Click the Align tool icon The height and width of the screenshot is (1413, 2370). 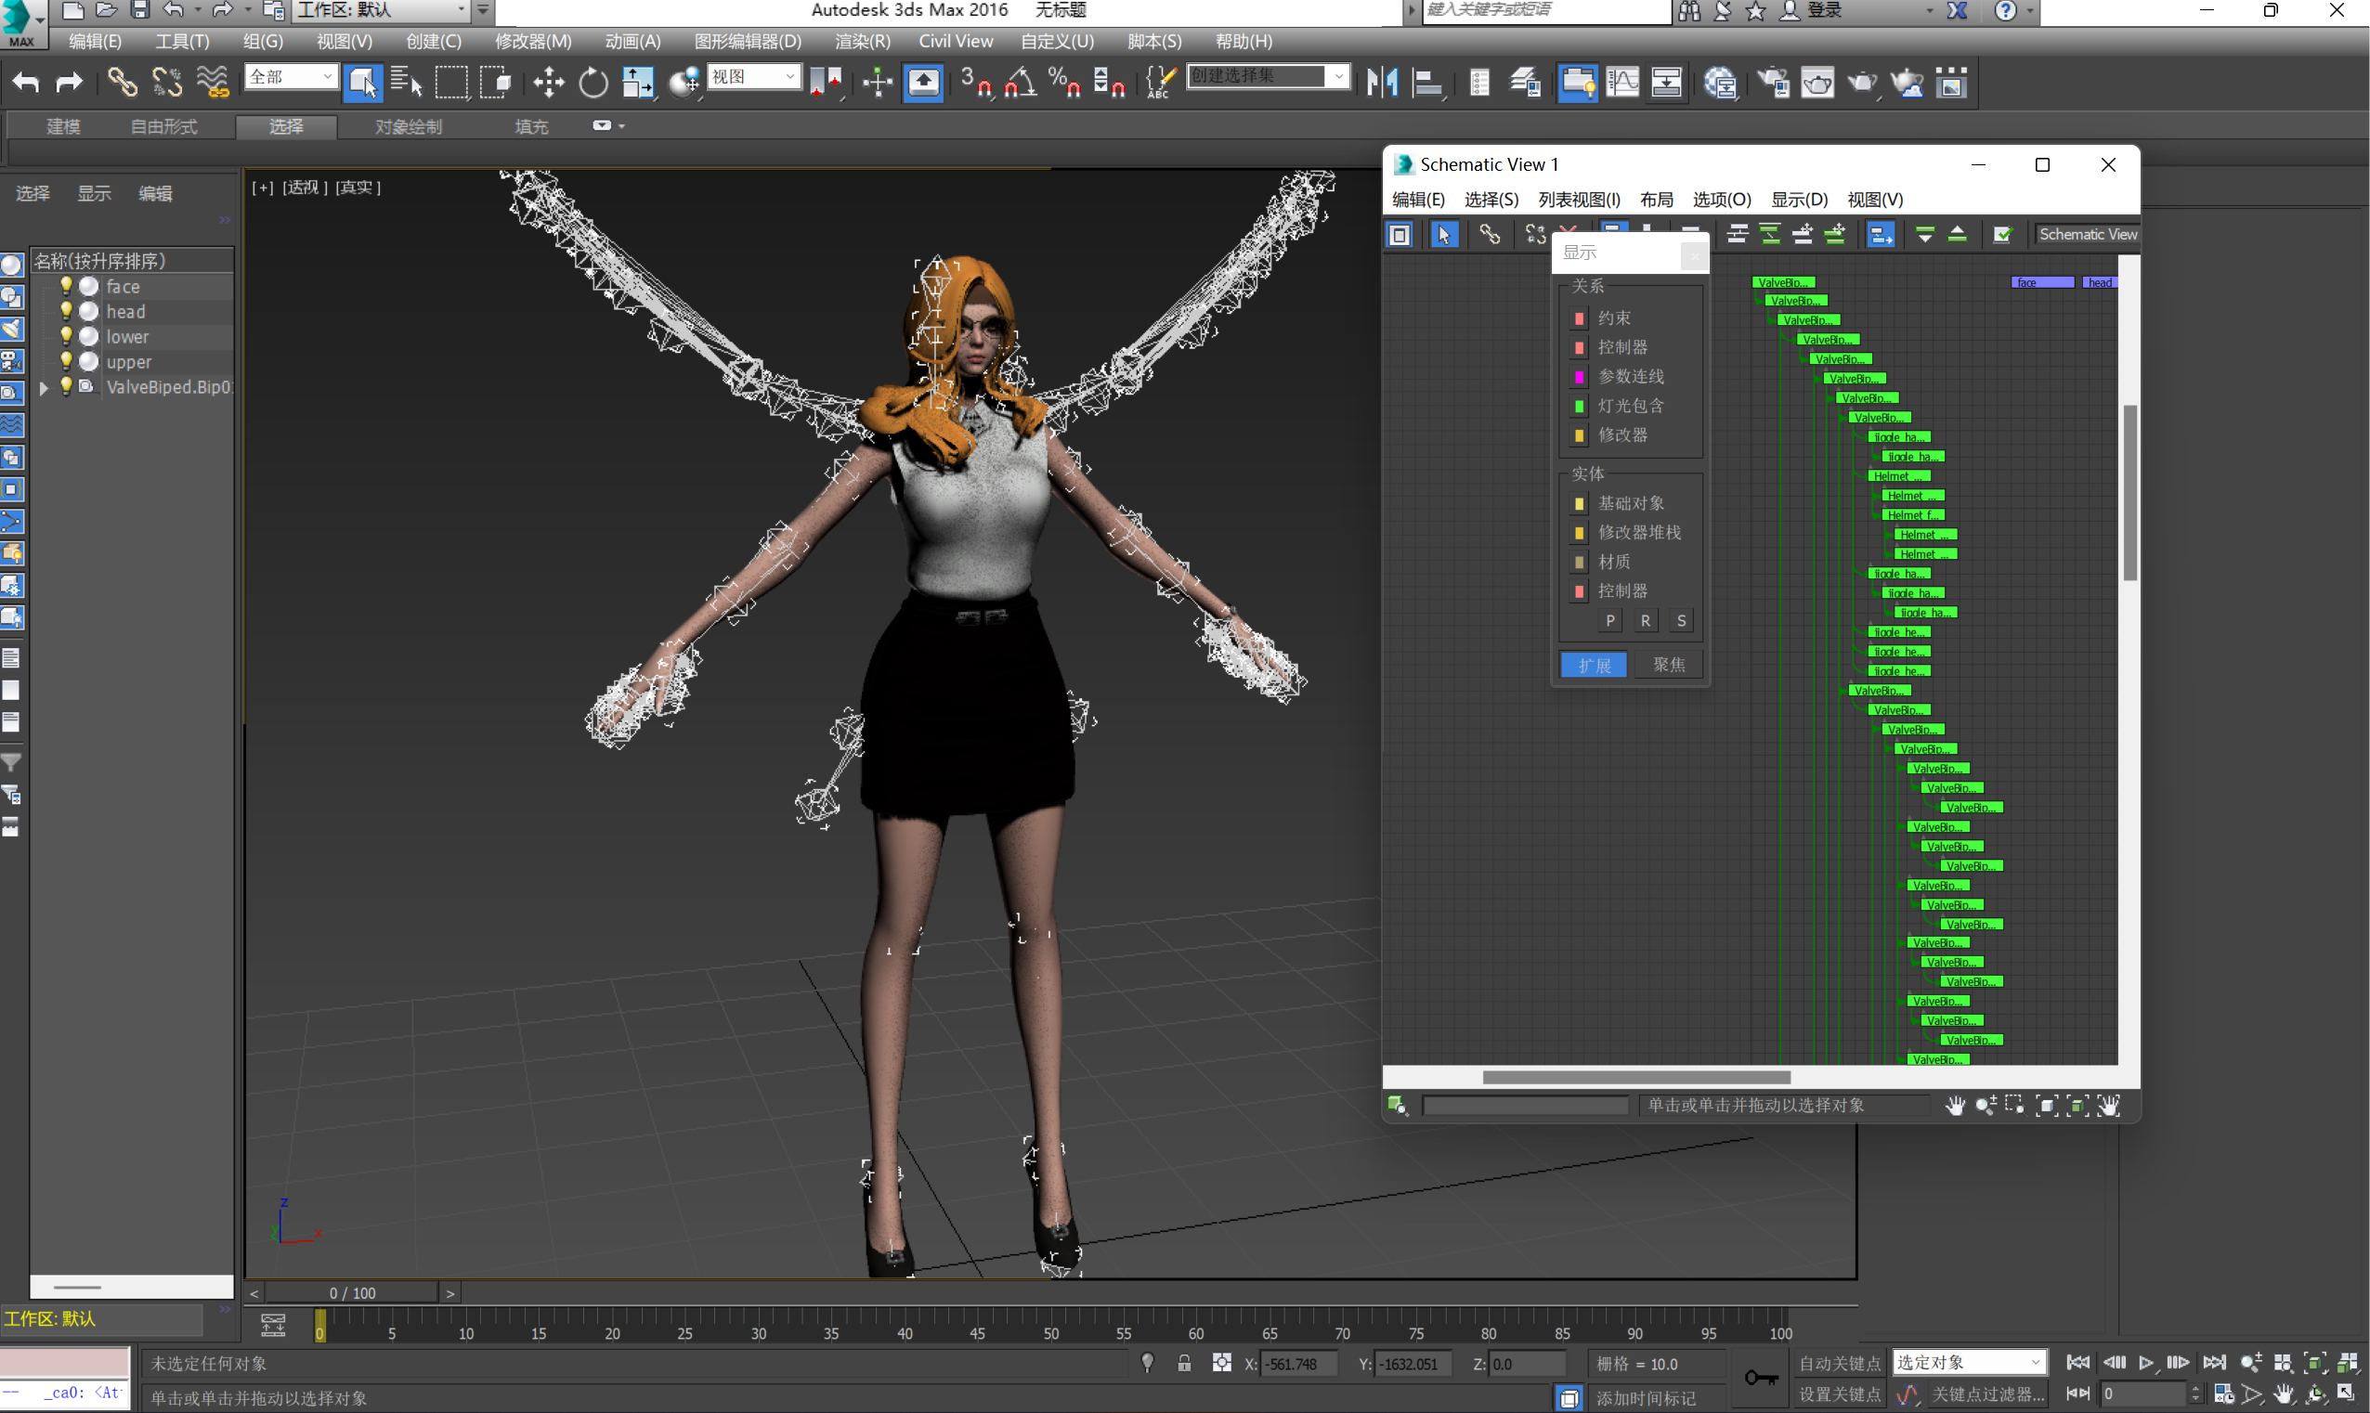[1426, 83]
